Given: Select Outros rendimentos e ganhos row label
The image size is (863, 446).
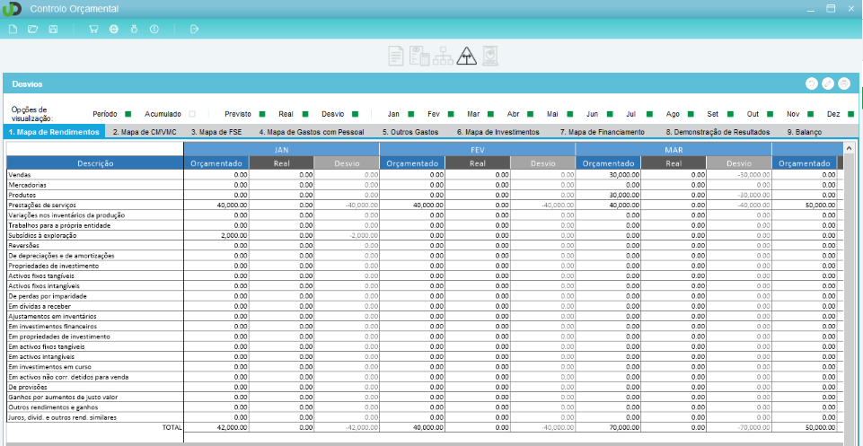Looking at the screenshot, I should coord(53,407).
